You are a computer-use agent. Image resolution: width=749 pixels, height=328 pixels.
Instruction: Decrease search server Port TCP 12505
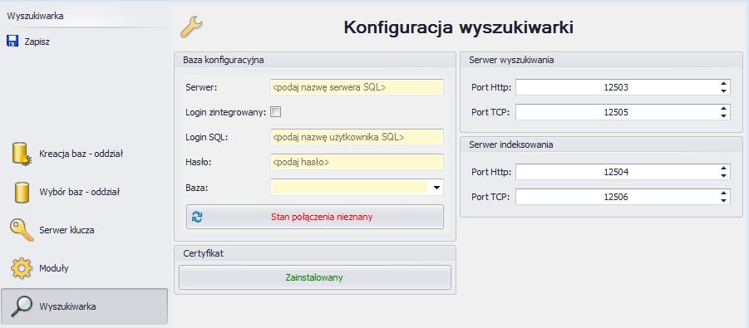tap(724, 115)
